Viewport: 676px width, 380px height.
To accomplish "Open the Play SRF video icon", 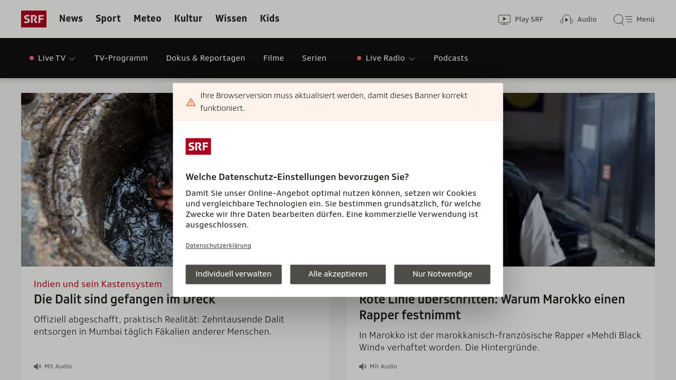I will [504, 20].
